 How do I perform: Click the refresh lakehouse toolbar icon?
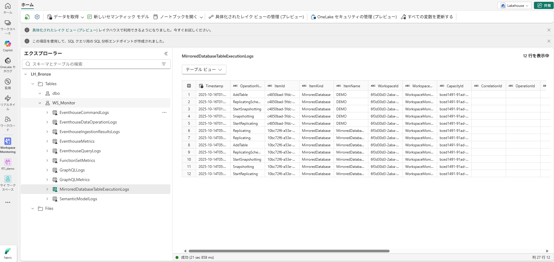tap(27, 17)
